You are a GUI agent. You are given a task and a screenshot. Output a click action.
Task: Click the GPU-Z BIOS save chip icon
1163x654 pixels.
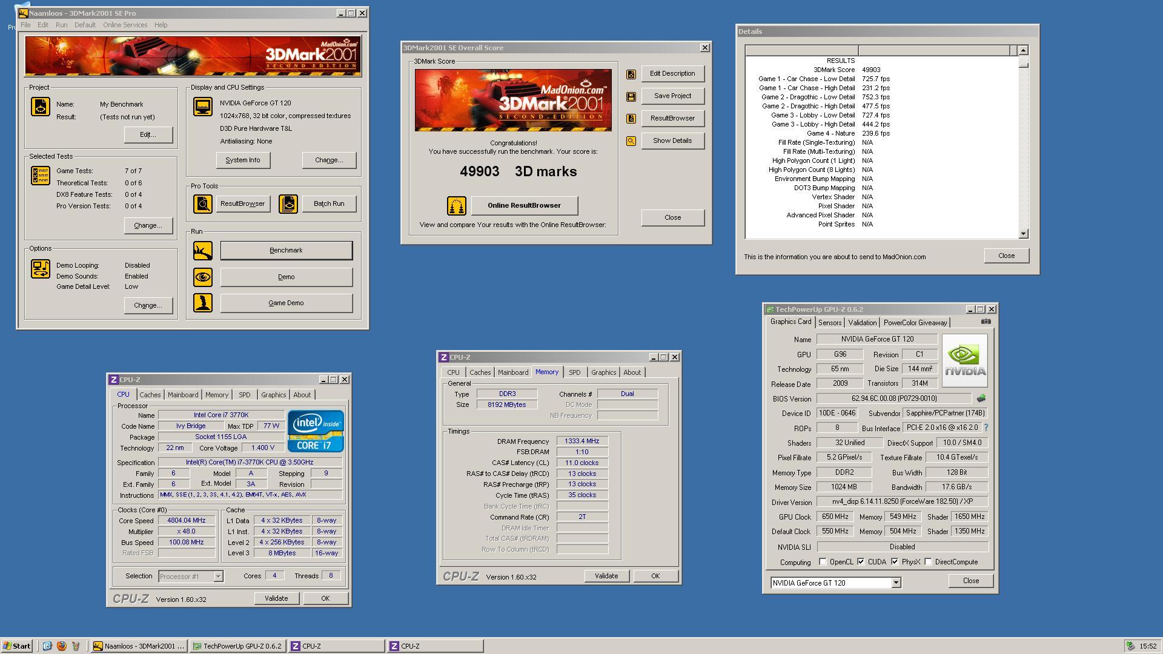pos(981,398)
